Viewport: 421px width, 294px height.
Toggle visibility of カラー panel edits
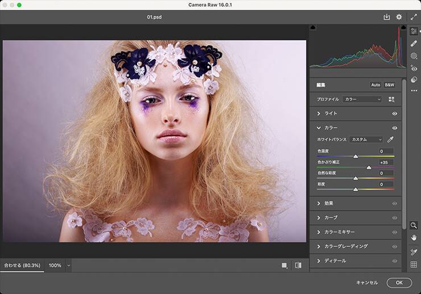pos(394,128)
